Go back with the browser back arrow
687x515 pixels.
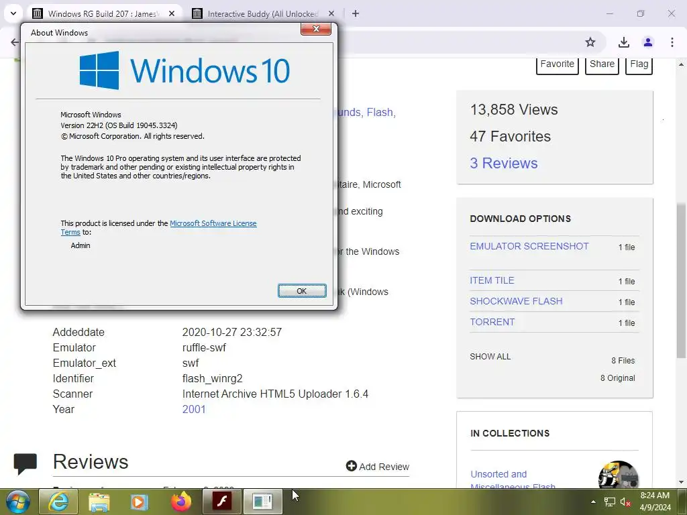(x=15, y=42)
